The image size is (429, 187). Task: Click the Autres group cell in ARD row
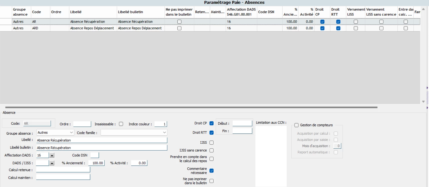click(21, 28)
